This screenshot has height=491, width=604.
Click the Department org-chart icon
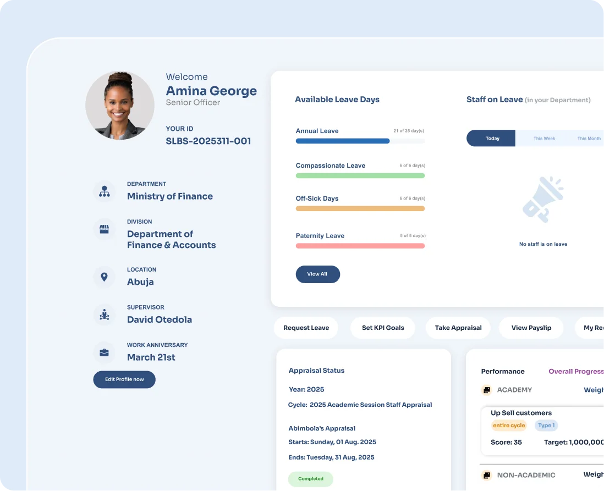click(x=104, y=192)
